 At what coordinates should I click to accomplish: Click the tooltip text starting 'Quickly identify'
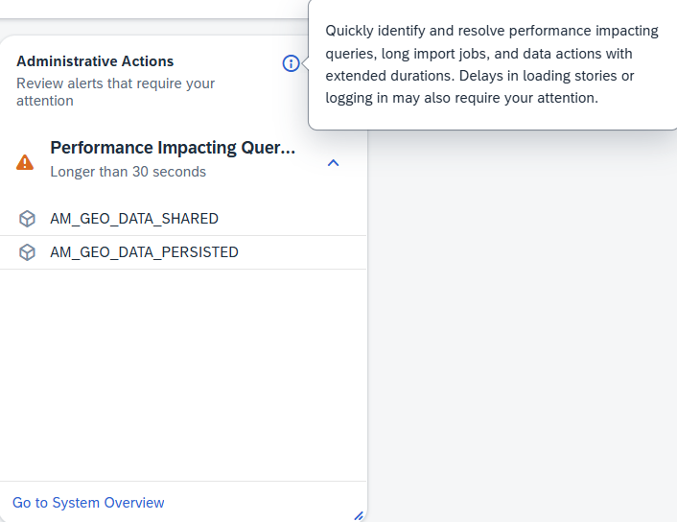tap(492, 31)
